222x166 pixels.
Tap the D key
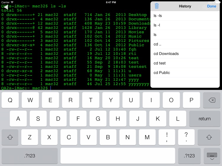pos(58,119)
